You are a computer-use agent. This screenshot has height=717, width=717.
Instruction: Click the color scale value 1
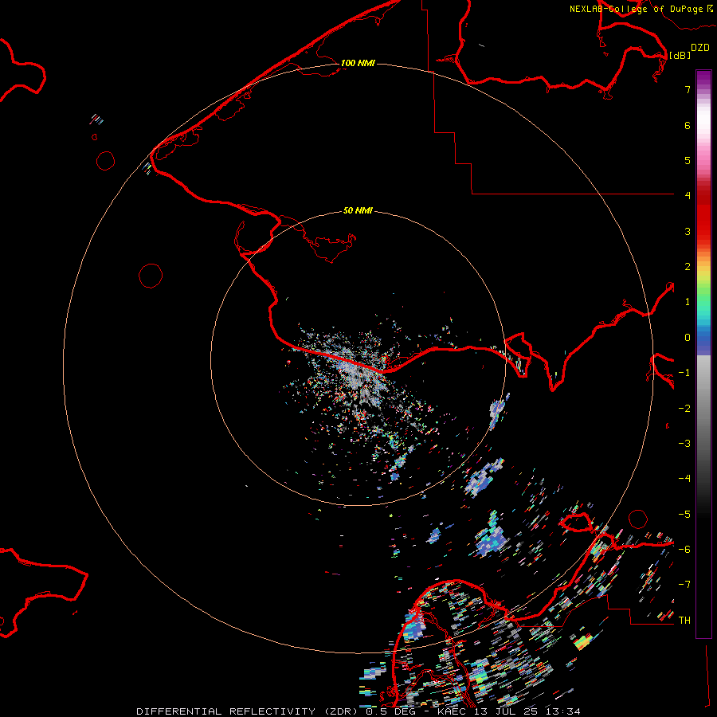pos(688,302)
